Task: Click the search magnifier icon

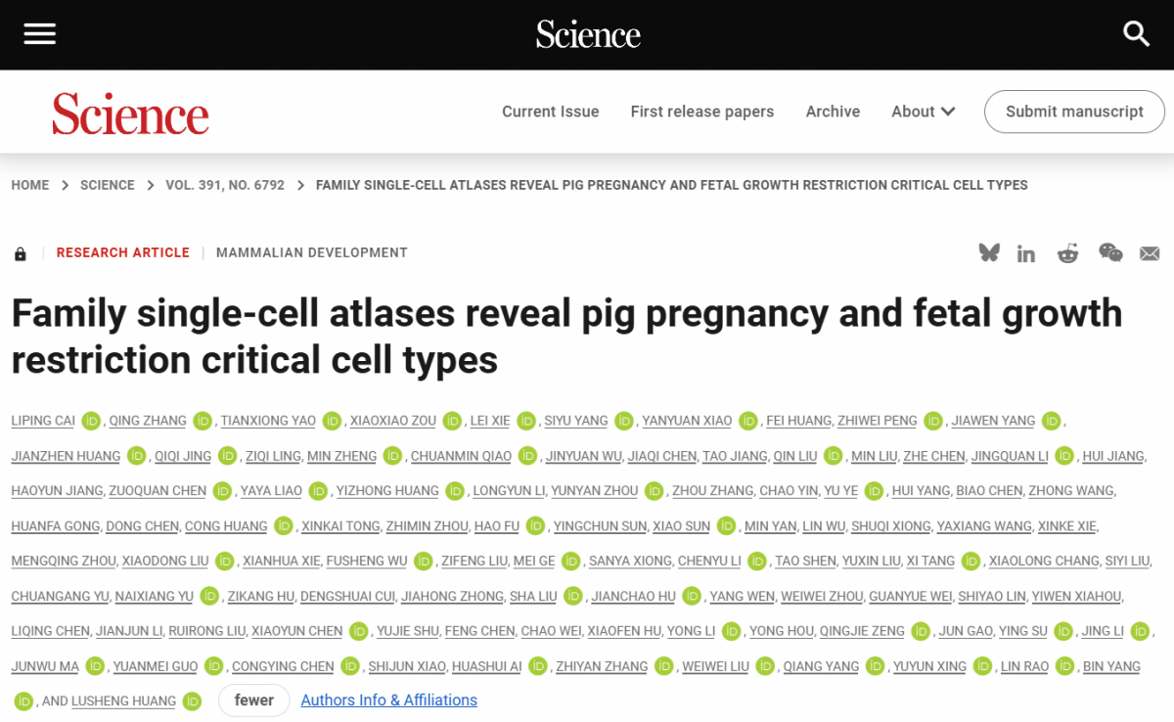Action: [1136, 34]
